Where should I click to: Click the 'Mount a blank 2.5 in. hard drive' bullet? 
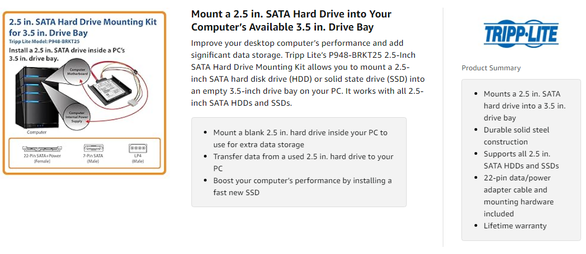click(300, 138)
